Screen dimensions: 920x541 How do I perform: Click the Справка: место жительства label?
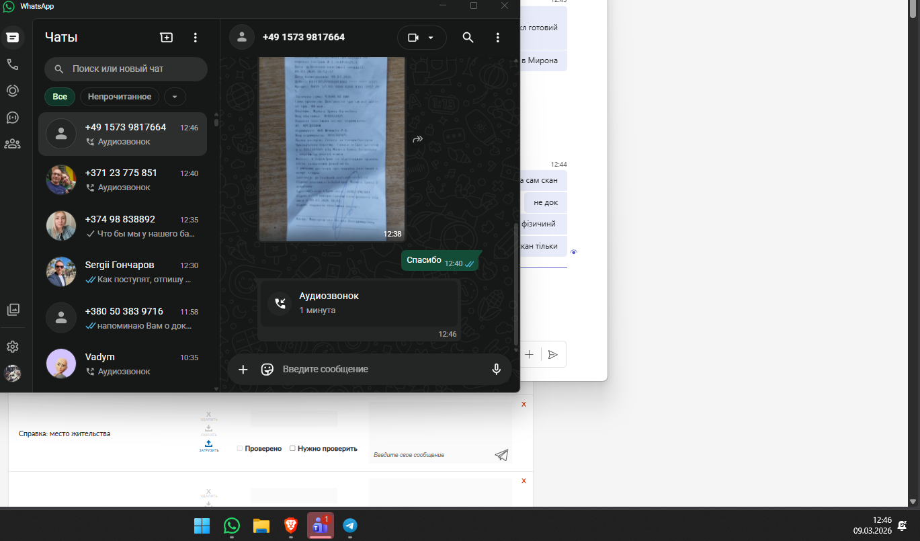pos(65,433)
